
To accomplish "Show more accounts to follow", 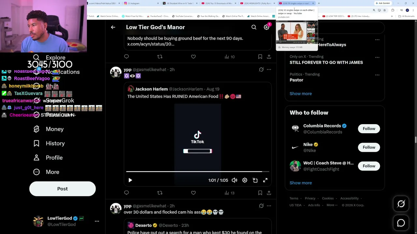I will point(301,183).
